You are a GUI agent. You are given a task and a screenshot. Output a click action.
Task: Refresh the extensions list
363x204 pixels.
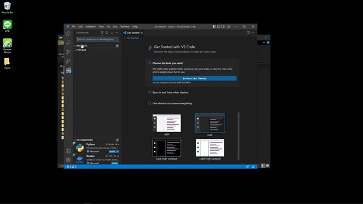[107, 33]
